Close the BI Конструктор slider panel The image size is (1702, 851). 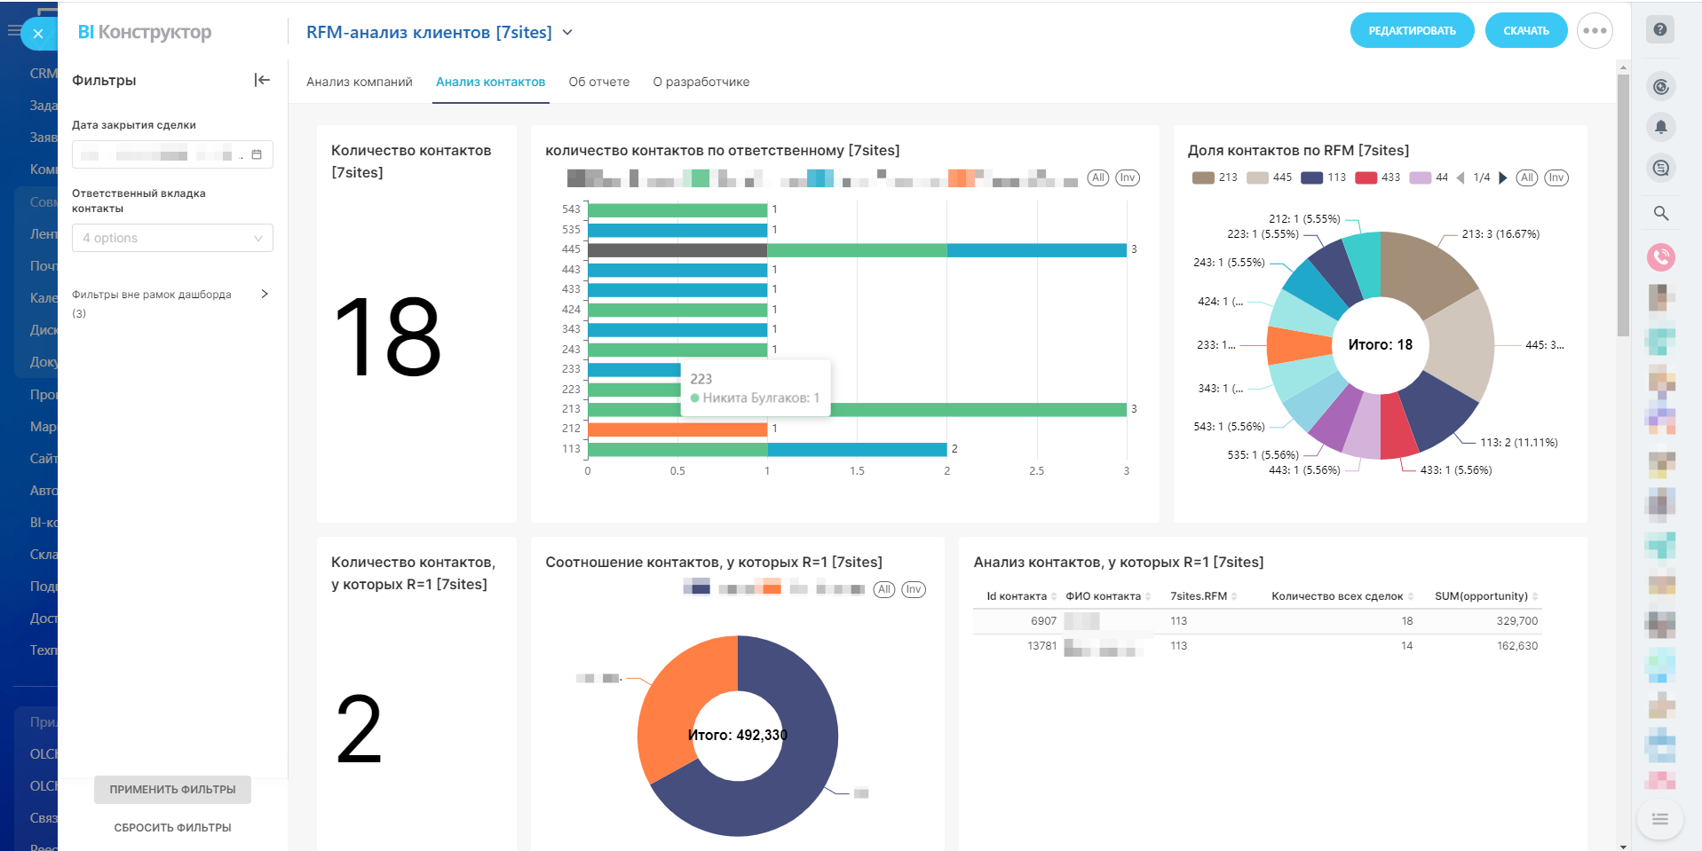point(38,34)
